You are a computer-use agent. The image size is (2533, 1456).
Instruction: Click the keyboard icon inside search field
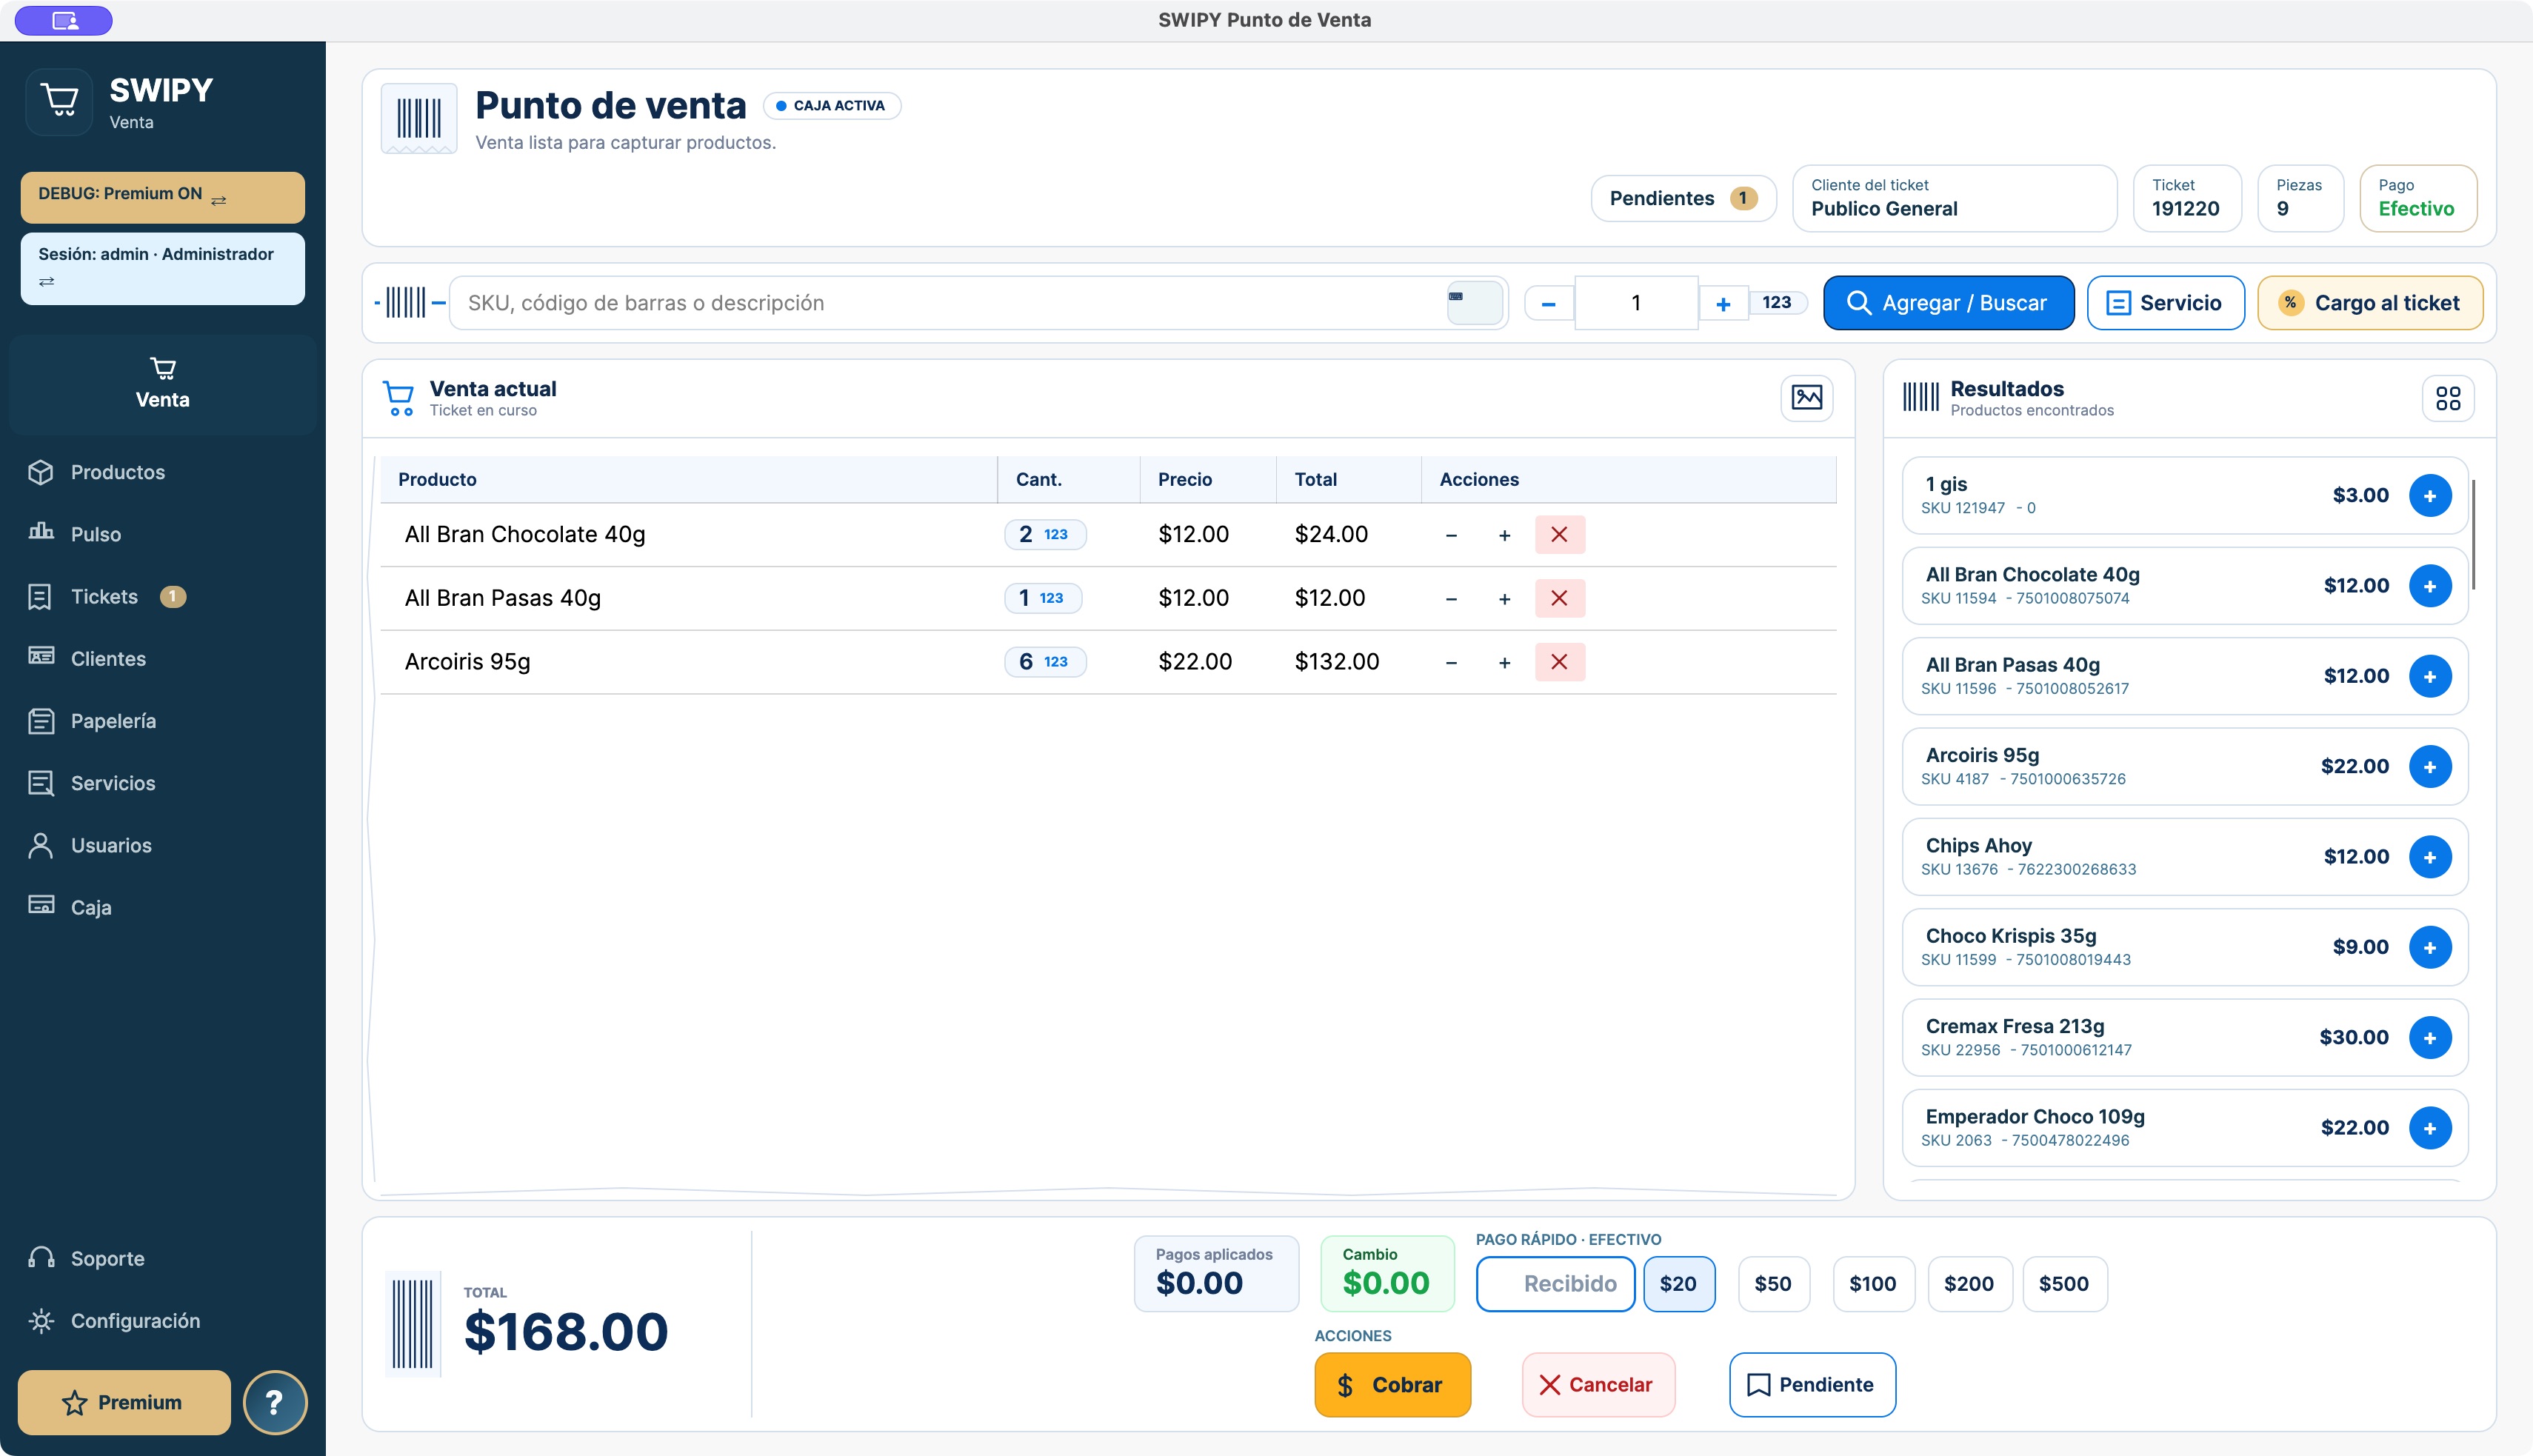click(1474, 302)
